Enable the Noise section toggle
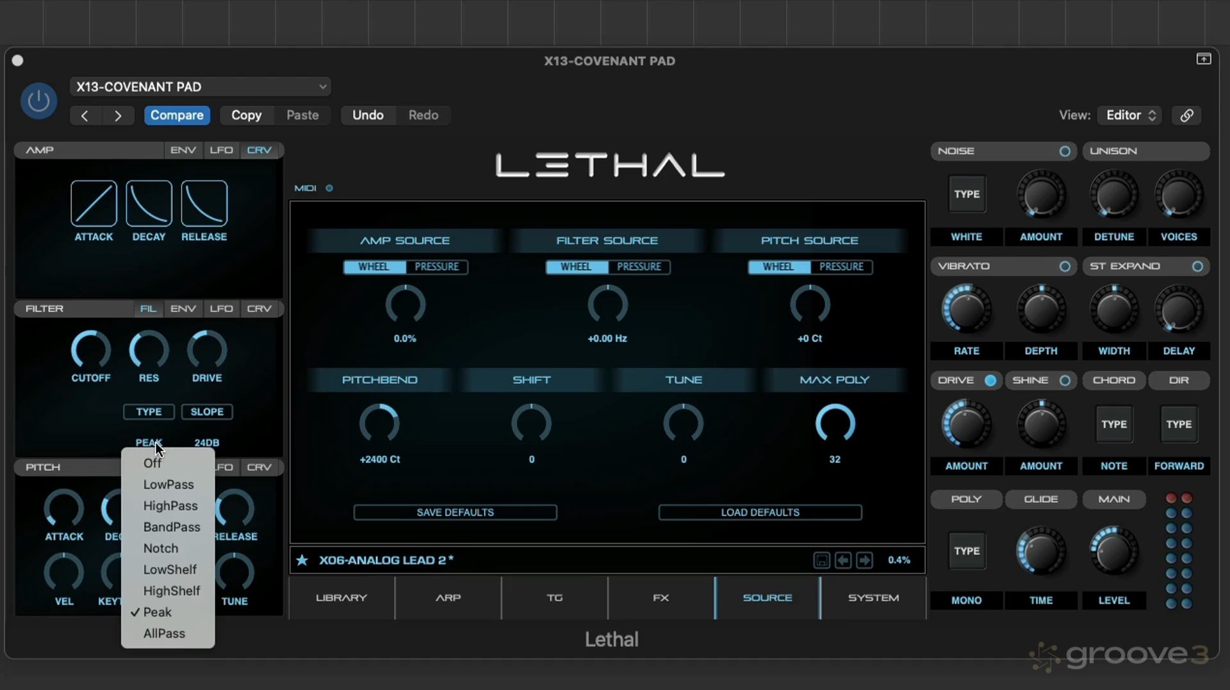The image size is (1230, 690). pos(1065,151)
